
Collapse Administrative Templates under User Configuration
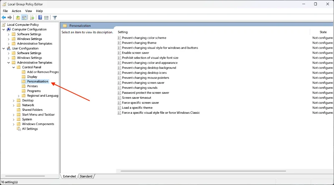tap(8, 62)
